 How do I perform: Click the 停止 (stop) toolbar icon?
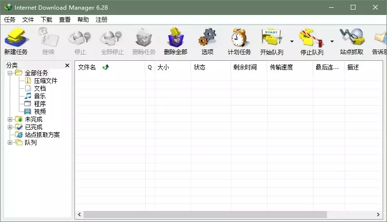point(80,39)
